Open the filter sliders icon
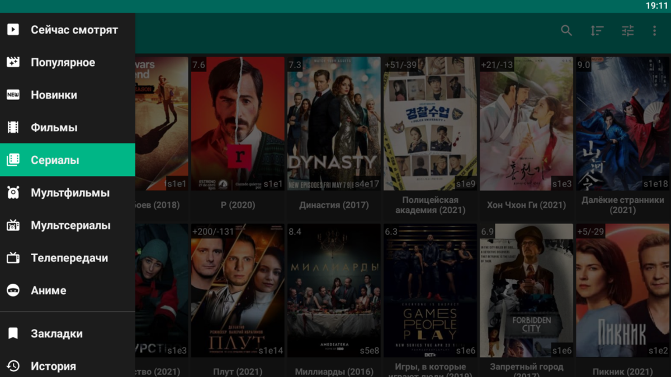 [628, 31]
